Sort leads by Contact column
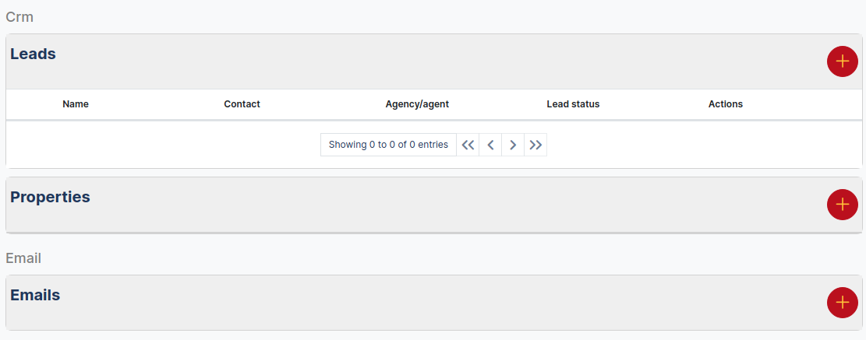This screenshot has width=866, height=340. pos(242,104)
